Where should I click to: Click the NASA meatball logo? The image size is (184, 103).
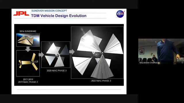click(120, 14)
